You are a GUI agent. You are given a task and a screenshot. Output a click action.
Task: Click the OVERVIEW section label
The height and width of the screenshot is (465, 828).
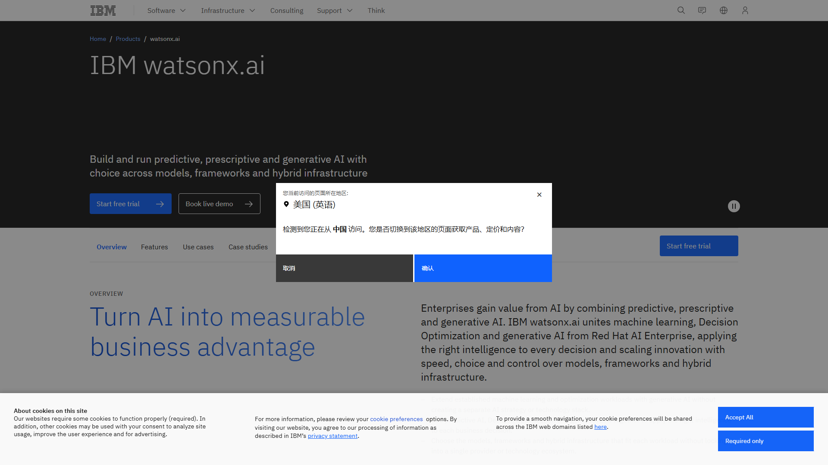point(107,294)
